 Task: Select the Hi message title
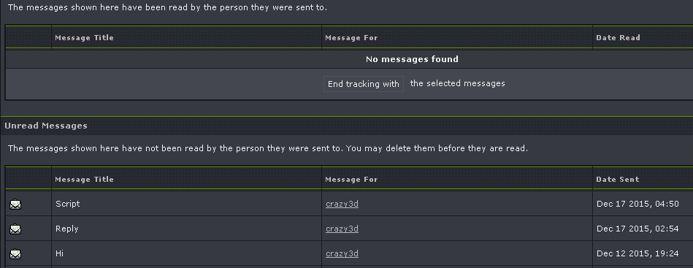pyautogui.click(x=59, y=253)
